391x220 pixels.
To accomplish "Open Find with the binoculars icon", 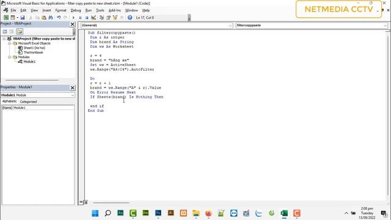I will point(51,18).
